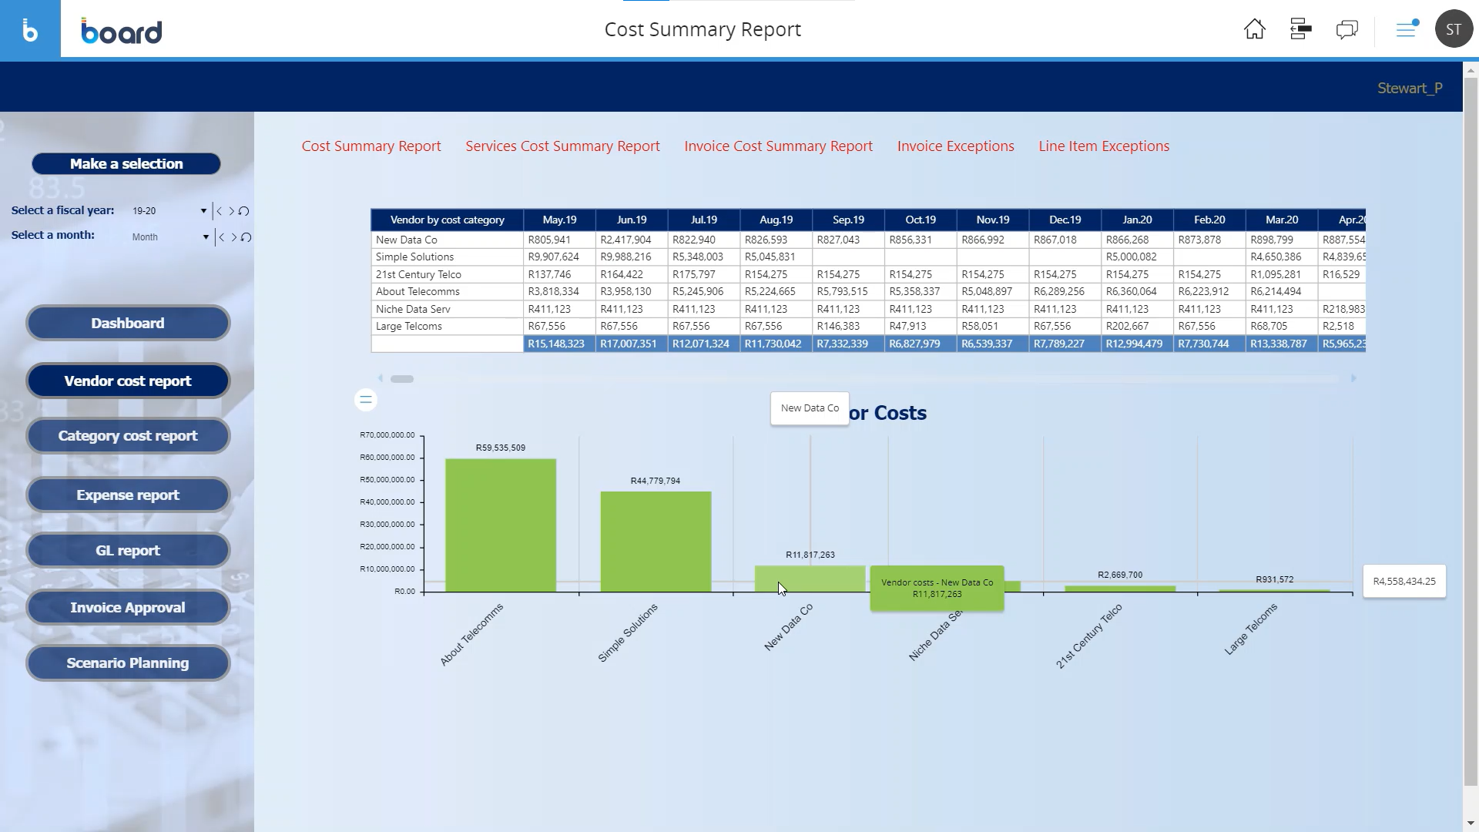Open Scenario Planning from sidebar
This screenshot has height=832, width=1479.
point(128,663)
